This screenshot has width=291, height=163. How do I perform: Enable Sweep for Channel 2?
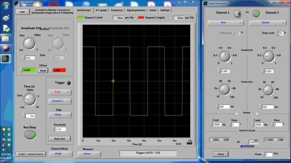click(257, 114)
